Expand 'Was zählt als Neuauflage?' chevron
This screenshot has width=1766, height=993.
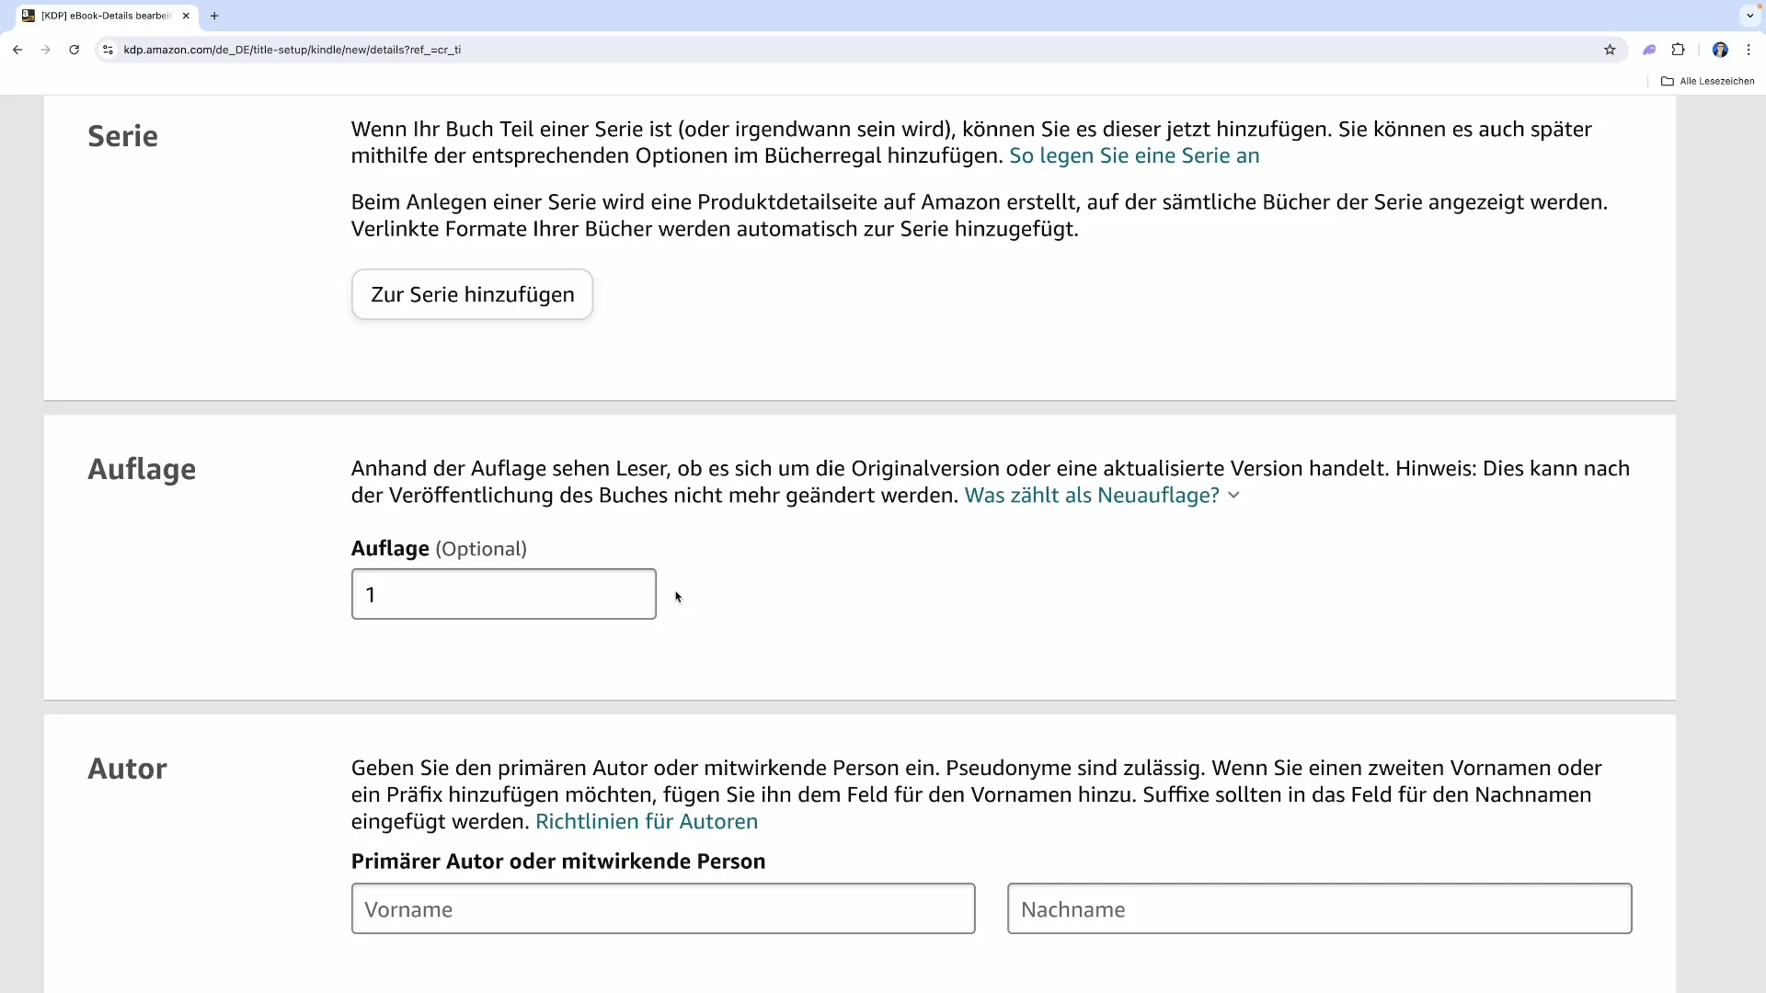tap(1233, 496)
